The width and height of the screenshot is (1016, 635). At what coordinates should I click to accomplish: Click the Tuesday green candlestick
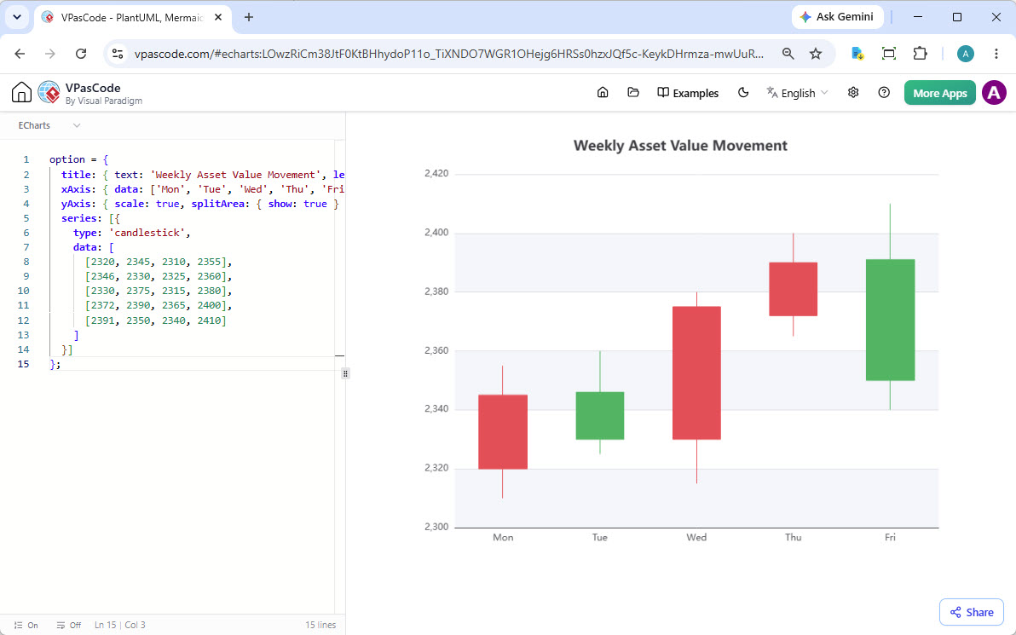600,415
